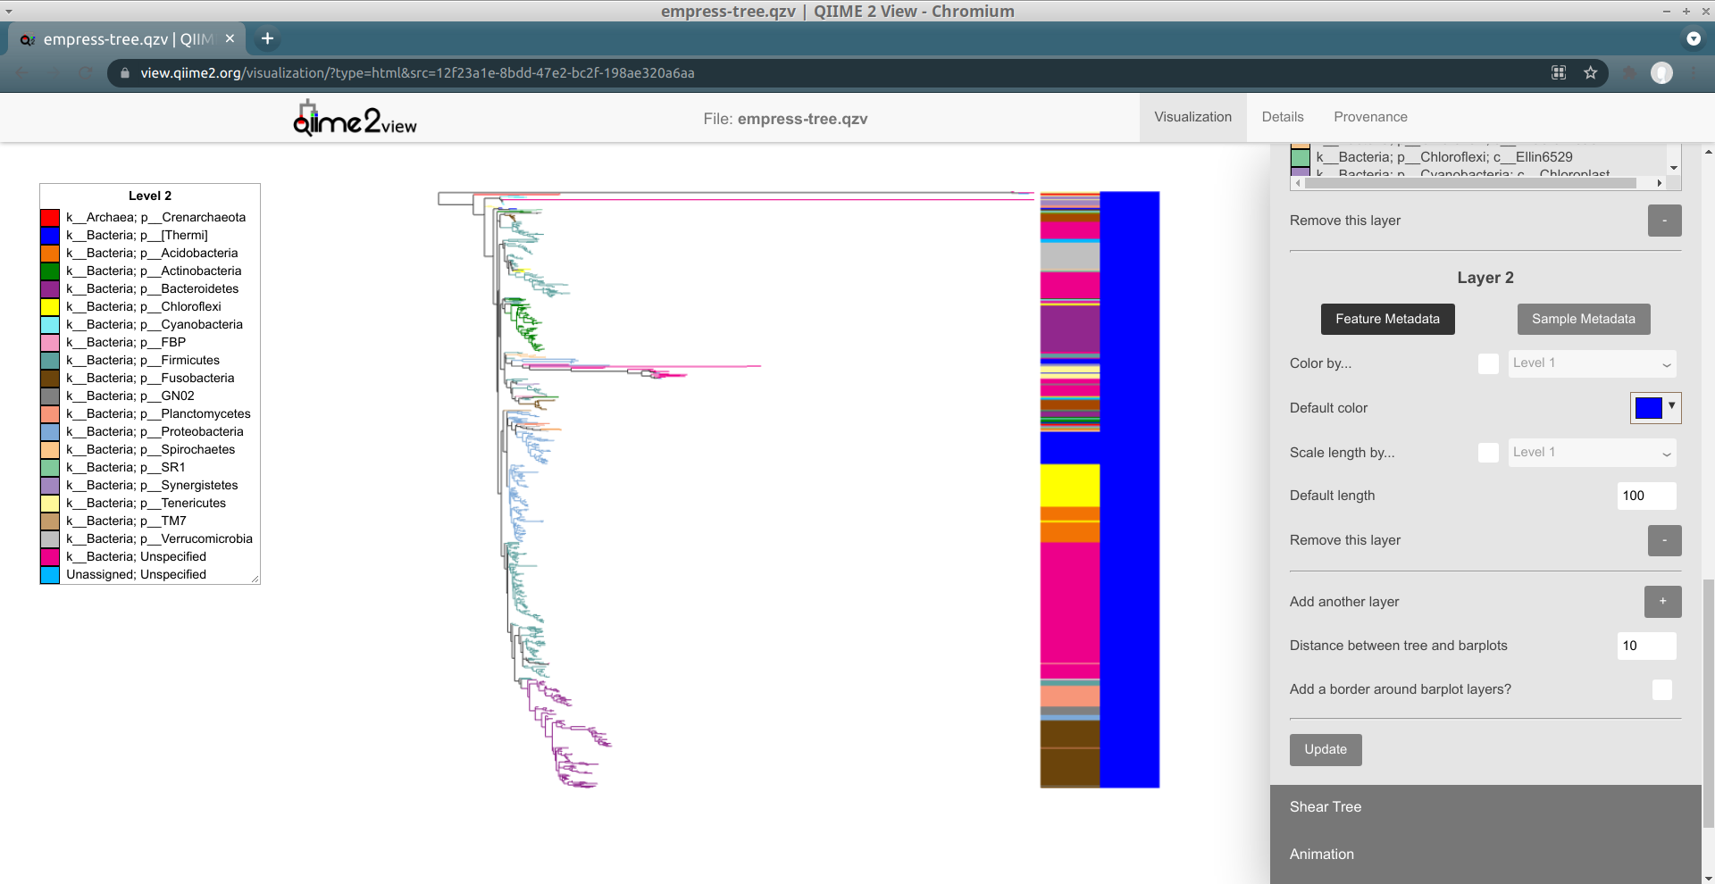The width and height of the screenshot is (1715, 884).
Task: Open the Color by Level 1 dropdown
Action: point(1592,363)
